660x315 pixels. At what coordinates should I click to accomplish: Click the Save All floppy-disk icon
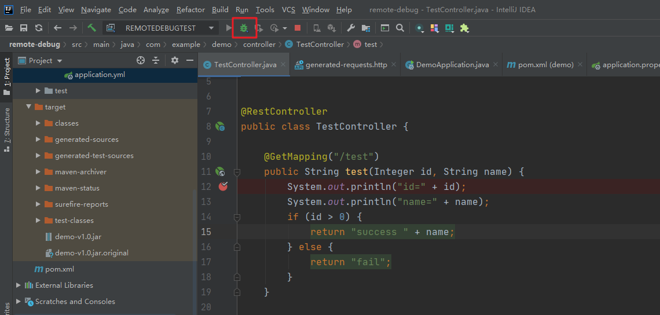coord(24,28)
